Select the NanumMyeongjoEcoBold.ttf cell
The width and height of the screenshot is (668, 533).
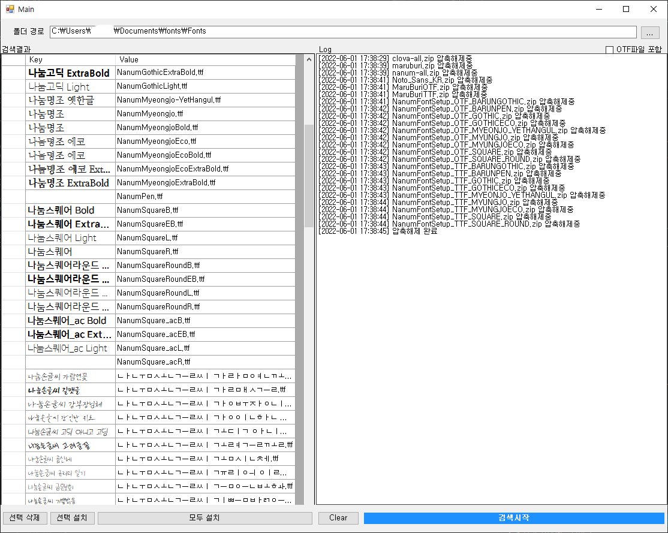coord(205,155)
